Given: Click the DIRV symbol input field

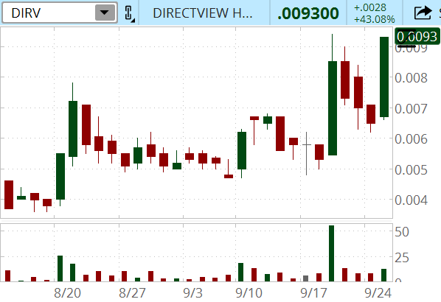Looking at the screenshot, I should [60, 13].
